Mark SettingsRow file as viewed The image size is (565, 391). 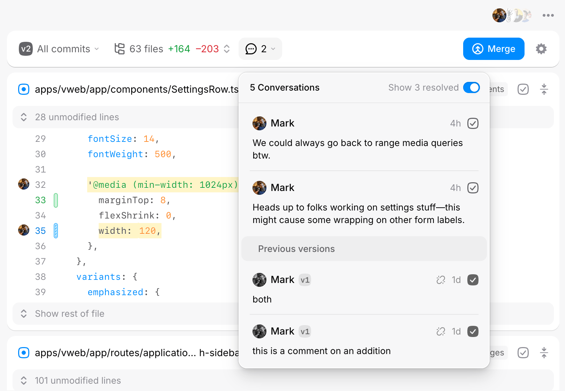tap(523, 90)
